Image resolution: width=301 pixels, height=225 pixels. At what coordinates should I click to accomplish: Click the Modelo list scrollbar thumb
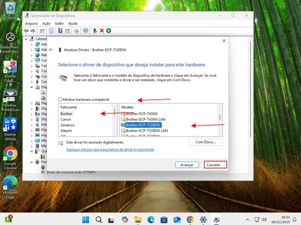point(220,117)
